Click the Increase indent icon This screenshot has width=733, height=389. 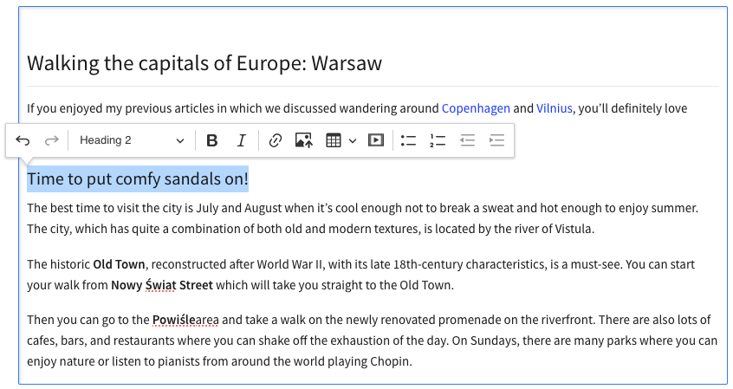click(496, 140)
